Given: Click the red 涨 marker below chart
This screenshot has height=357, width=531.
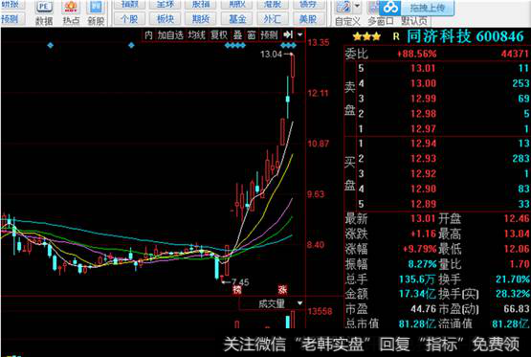Looking at the screenshot, I should tap(282, 290).
